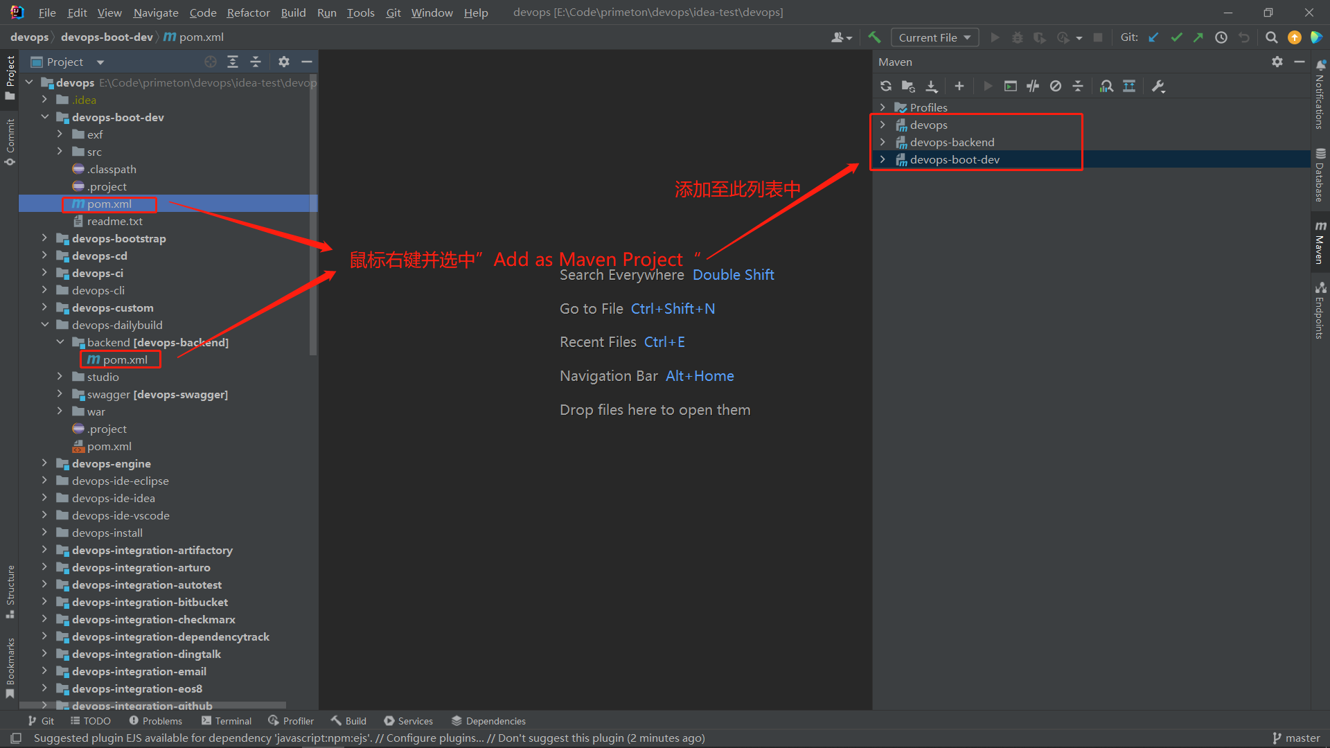The image size is (1330, 748).
Task: Open the Build menu
Action: [x=293, y=12]
